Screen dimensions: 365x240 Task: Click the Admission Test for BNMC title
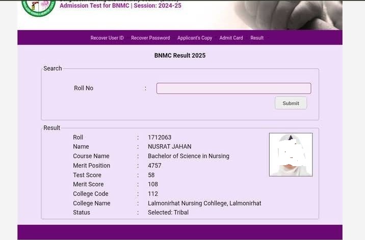pos(120,6)
